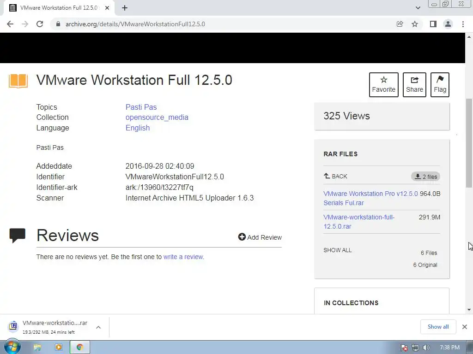This screenshot has height=354, width=473.
Task: Flag this archive item
Action: (x=440, y=85)
